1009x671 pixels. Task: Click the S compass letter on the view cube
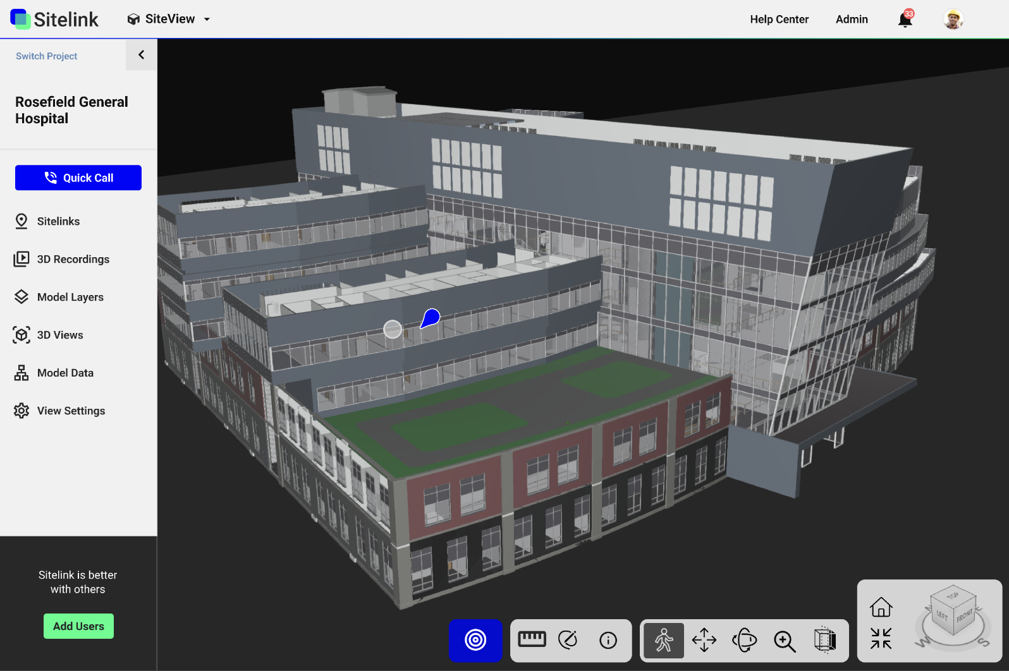(x=984, y=642)
